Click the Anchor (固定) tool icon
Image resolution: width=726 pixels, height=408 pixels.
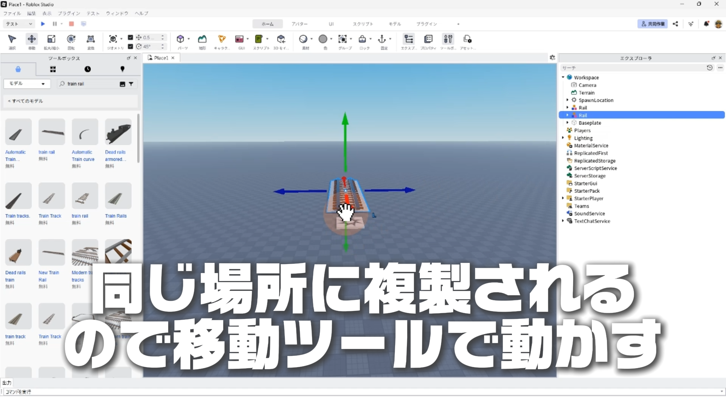(x=382, y=39)
